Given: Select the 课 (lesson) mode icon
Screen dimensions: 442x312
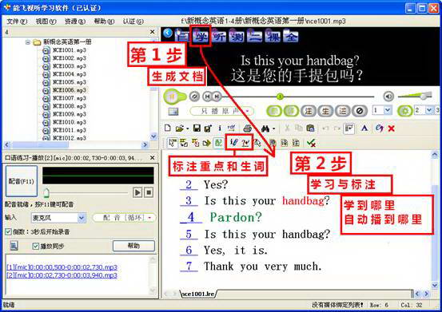Looking at the screenshot, I should (x=273, y=36).
